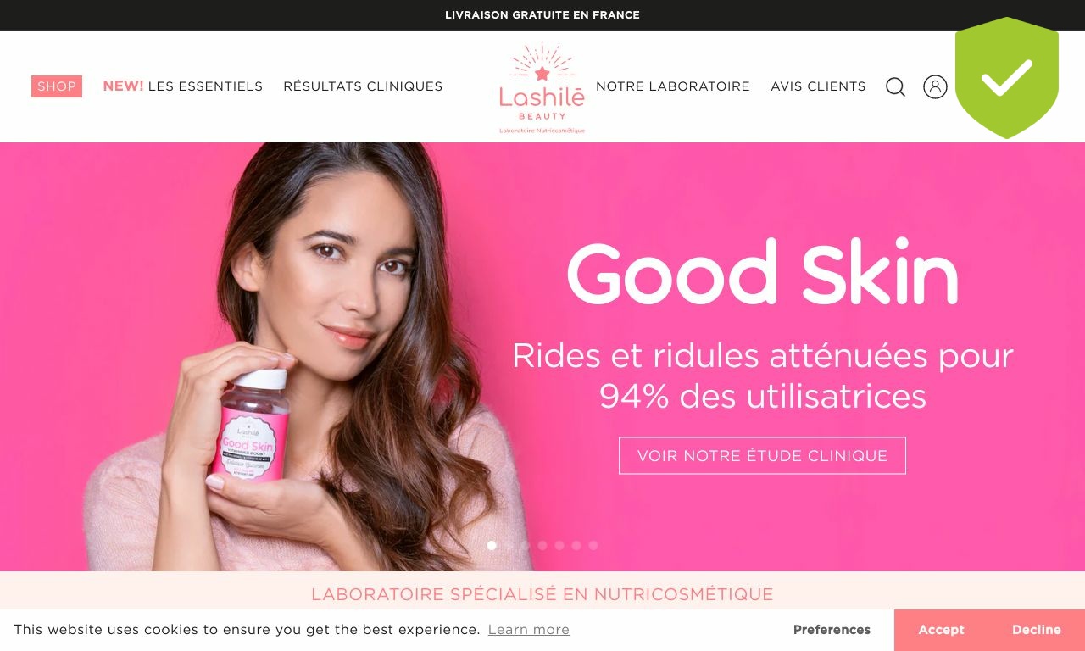
Task: Open the SHOP menu
Action: (x=57, y=86)
